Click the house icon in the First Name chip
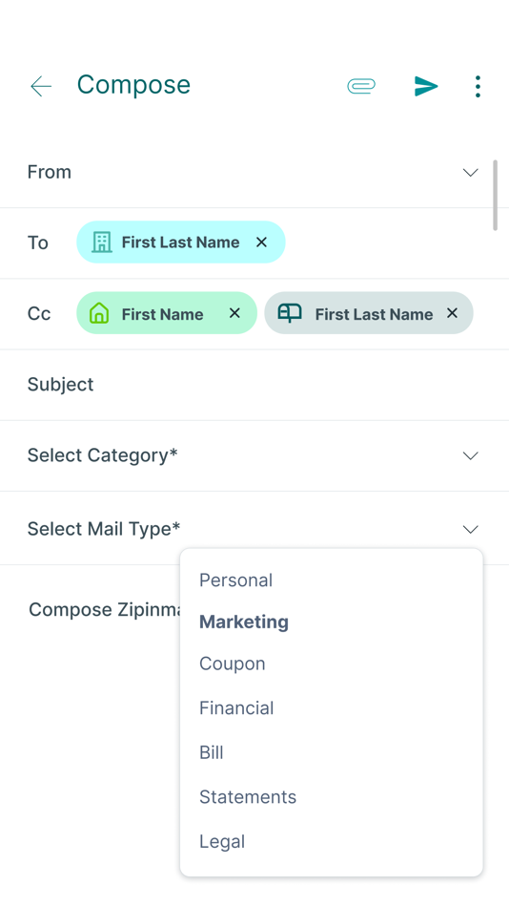509x907 pixels. pos(99,313)
